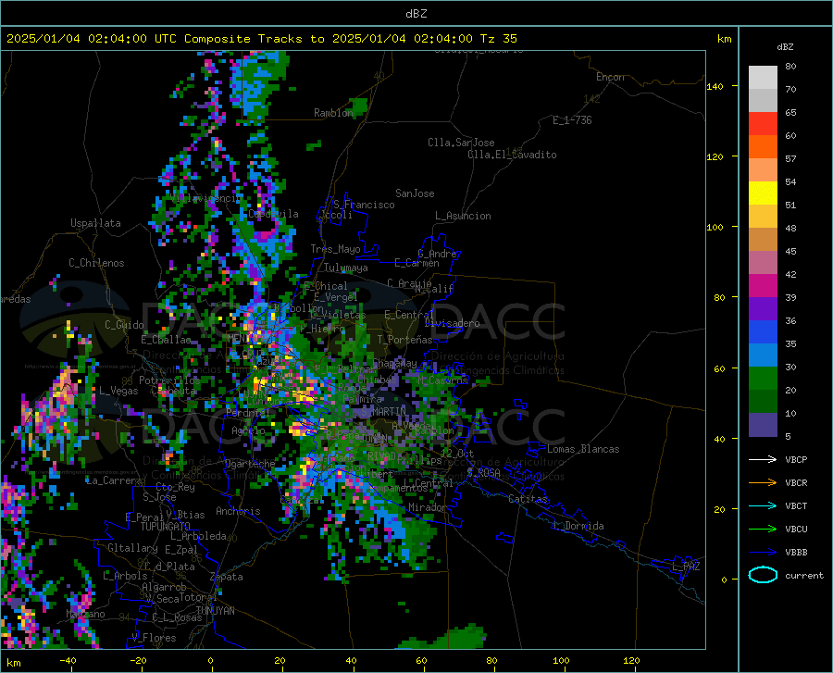833x673 pixels.
Task: Click the '-40' tick on horizontal axis
Action: (68, 661)
